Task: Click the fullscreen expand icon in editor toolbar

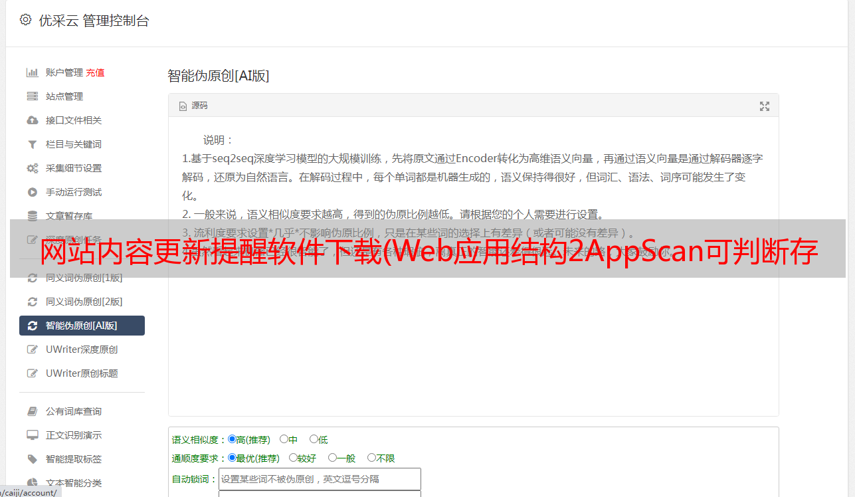Action: pos(765,106)
